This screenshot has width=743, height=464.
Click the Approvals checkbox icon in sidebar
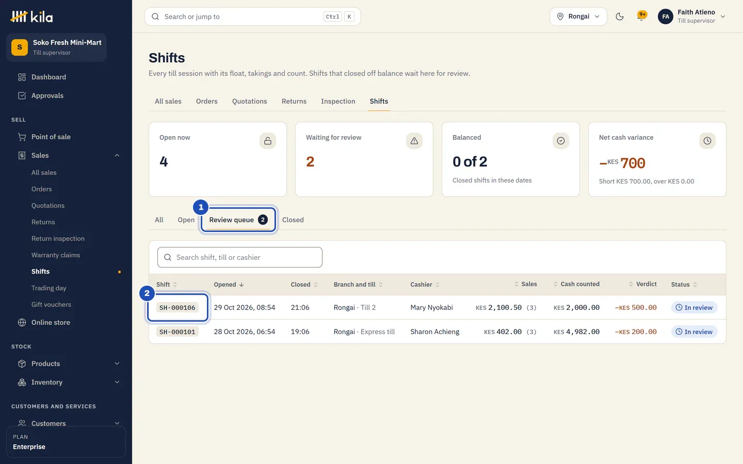(22, 95)
